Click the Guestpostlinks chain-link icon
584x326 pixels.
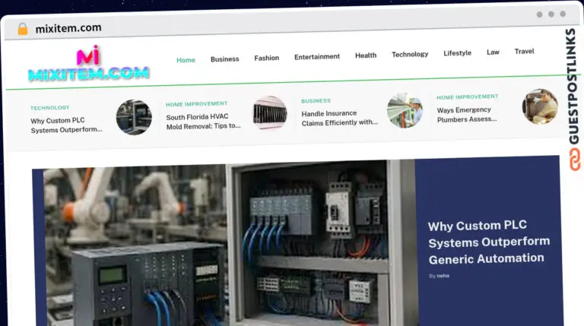575,160
